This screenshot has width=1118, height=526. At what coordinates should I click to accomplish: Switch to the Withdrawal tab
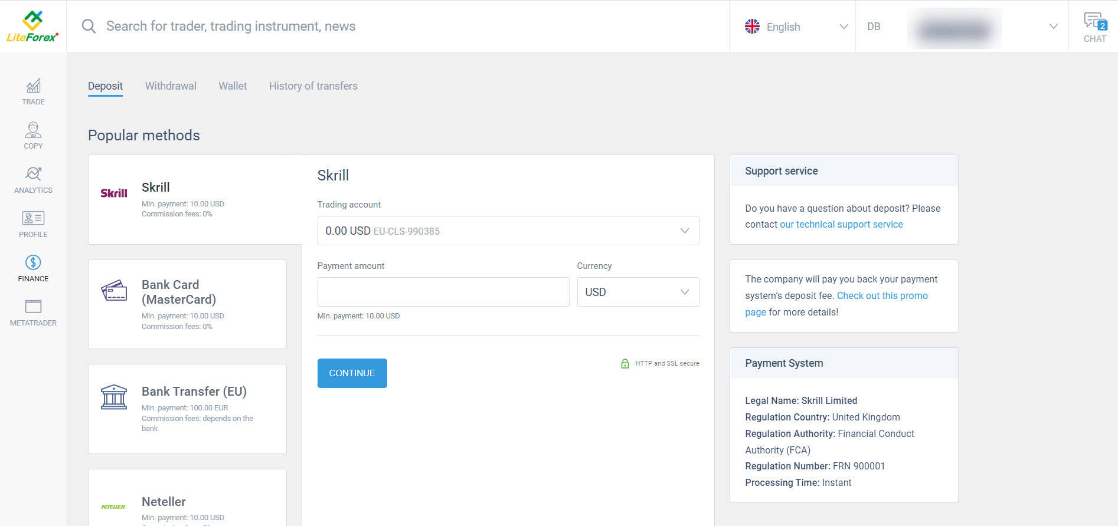(171, 86)
